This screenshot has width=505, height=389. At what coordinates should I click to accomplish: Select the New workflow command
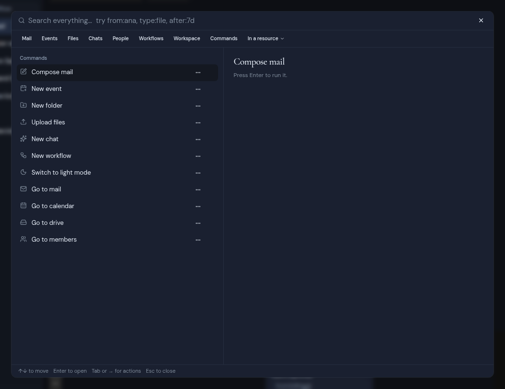pos(117,156)
